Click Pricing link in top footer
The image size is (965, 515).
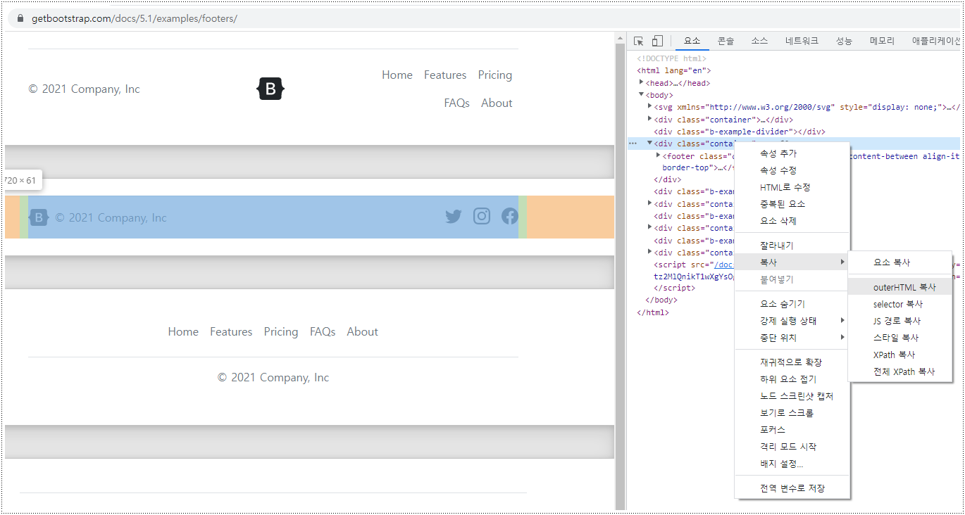click(x=495, y=75)
